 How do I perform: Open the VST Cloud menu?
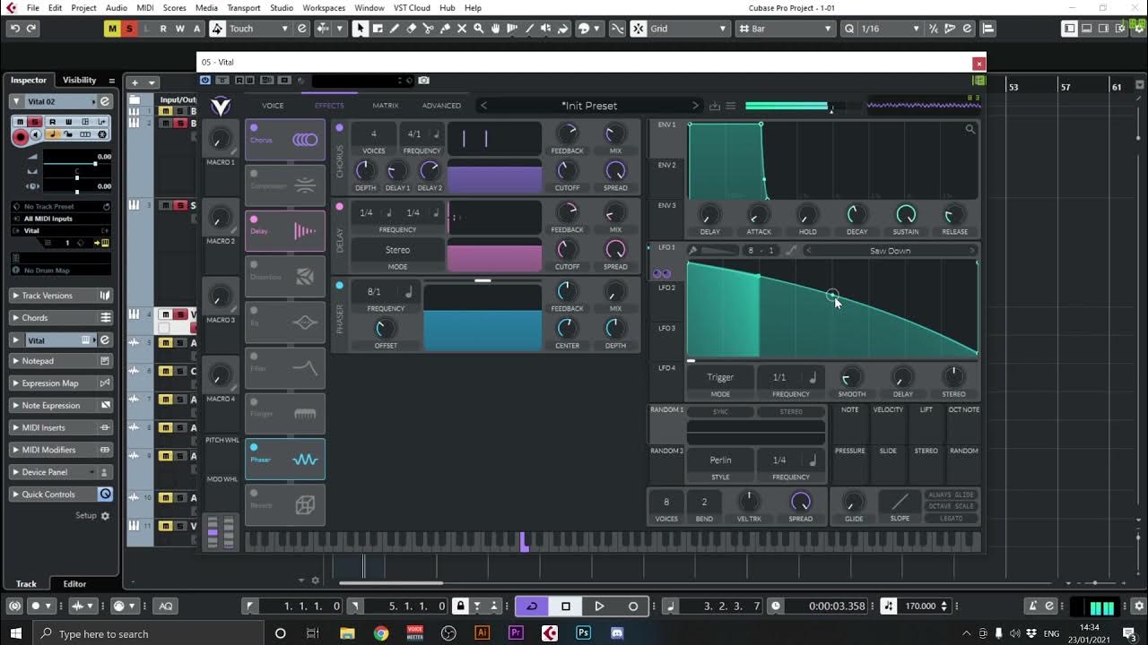tap(412, 8)
